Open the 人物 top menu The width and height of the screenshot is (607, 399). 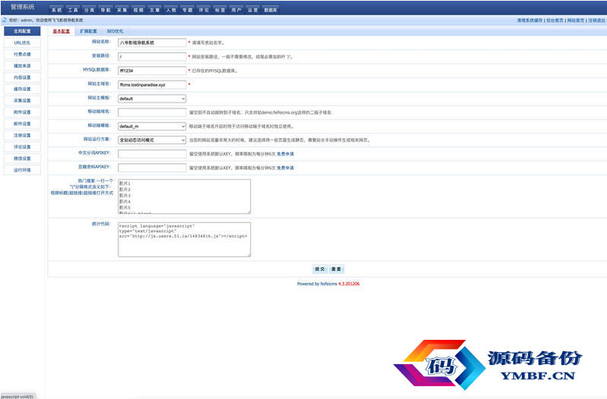click(x=171, y=10)
